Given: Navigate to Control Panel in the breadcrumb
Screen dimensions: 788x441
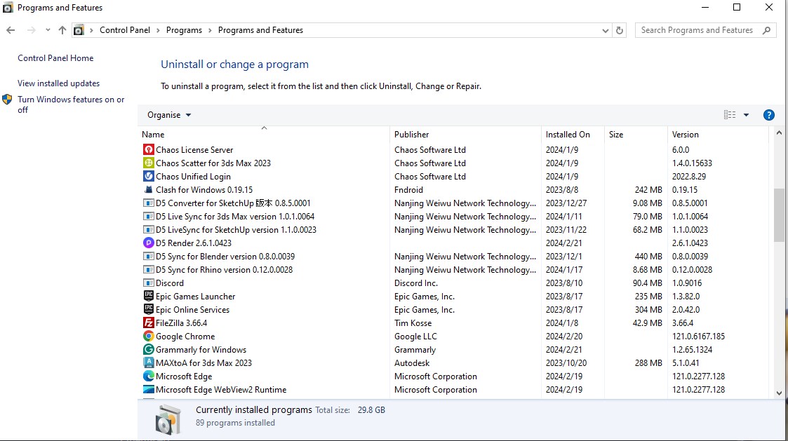Looking at the screenshot, I should tap(125, 30).
